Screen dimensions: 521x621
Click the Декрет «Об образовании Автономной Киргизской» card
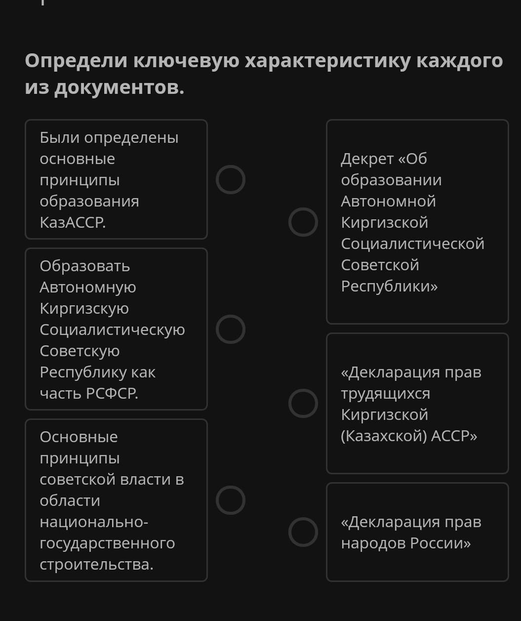pyautogui.click(x=417, y=222)
